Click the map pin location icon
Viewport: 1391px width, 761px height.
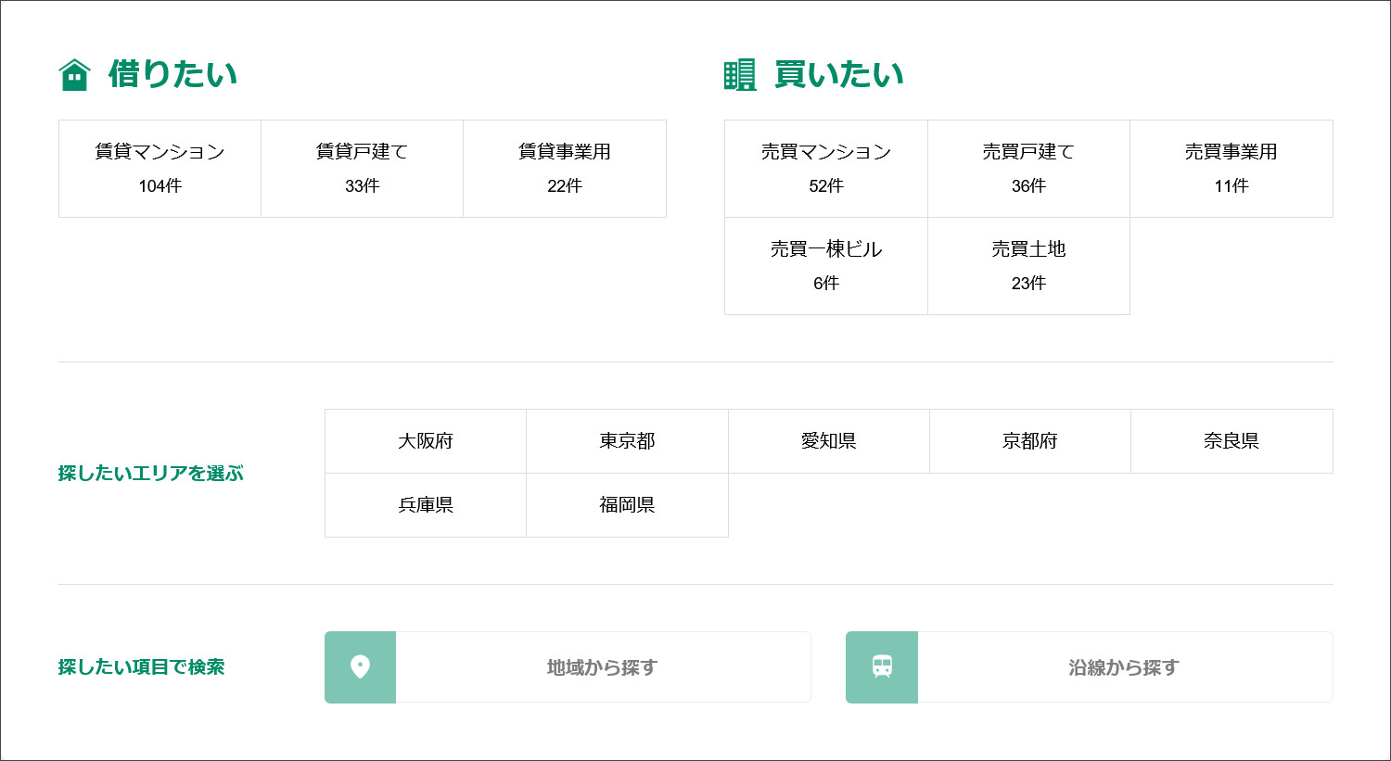(x=360, y=667)
